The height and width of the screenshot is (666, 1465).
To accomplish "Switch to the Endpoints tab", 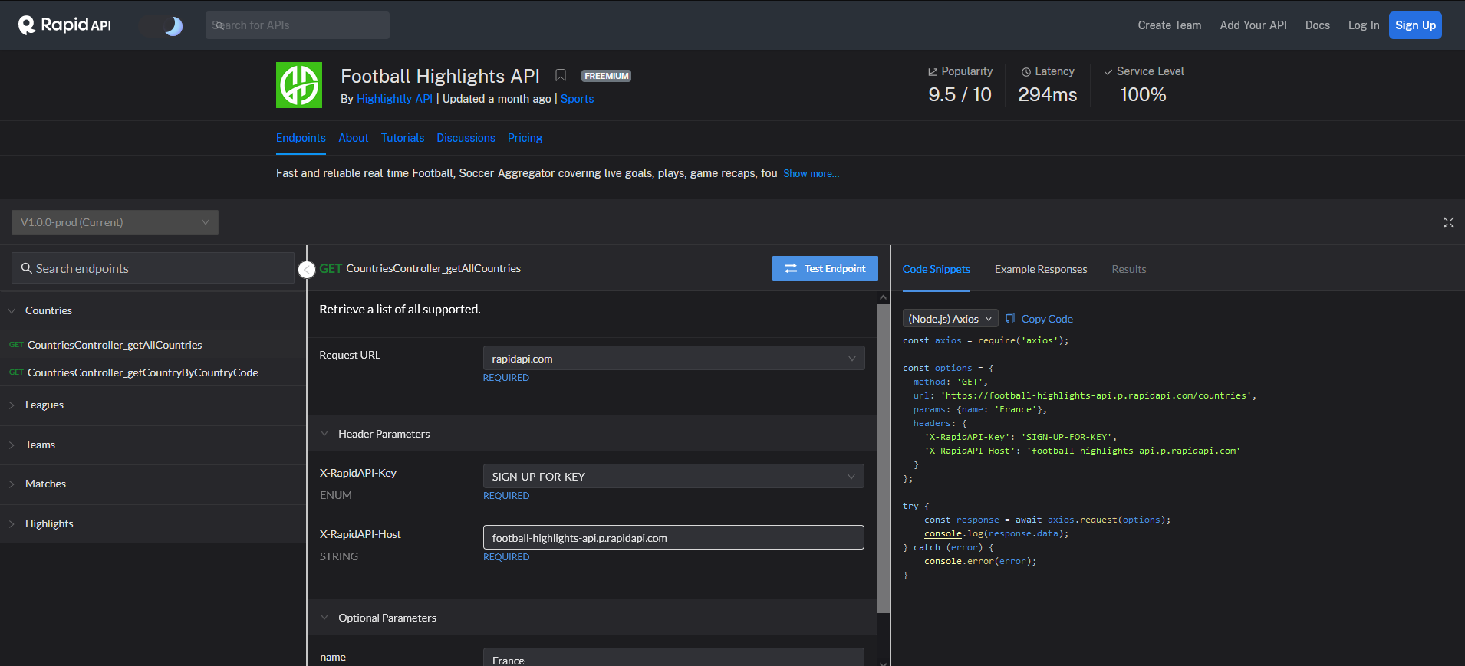I will 301,138.
